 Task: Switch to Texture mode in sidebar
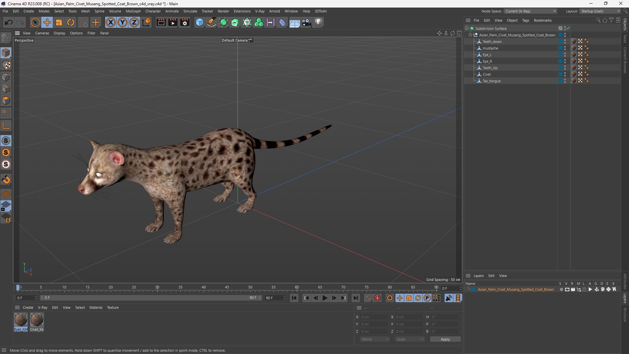pos(6,65)
